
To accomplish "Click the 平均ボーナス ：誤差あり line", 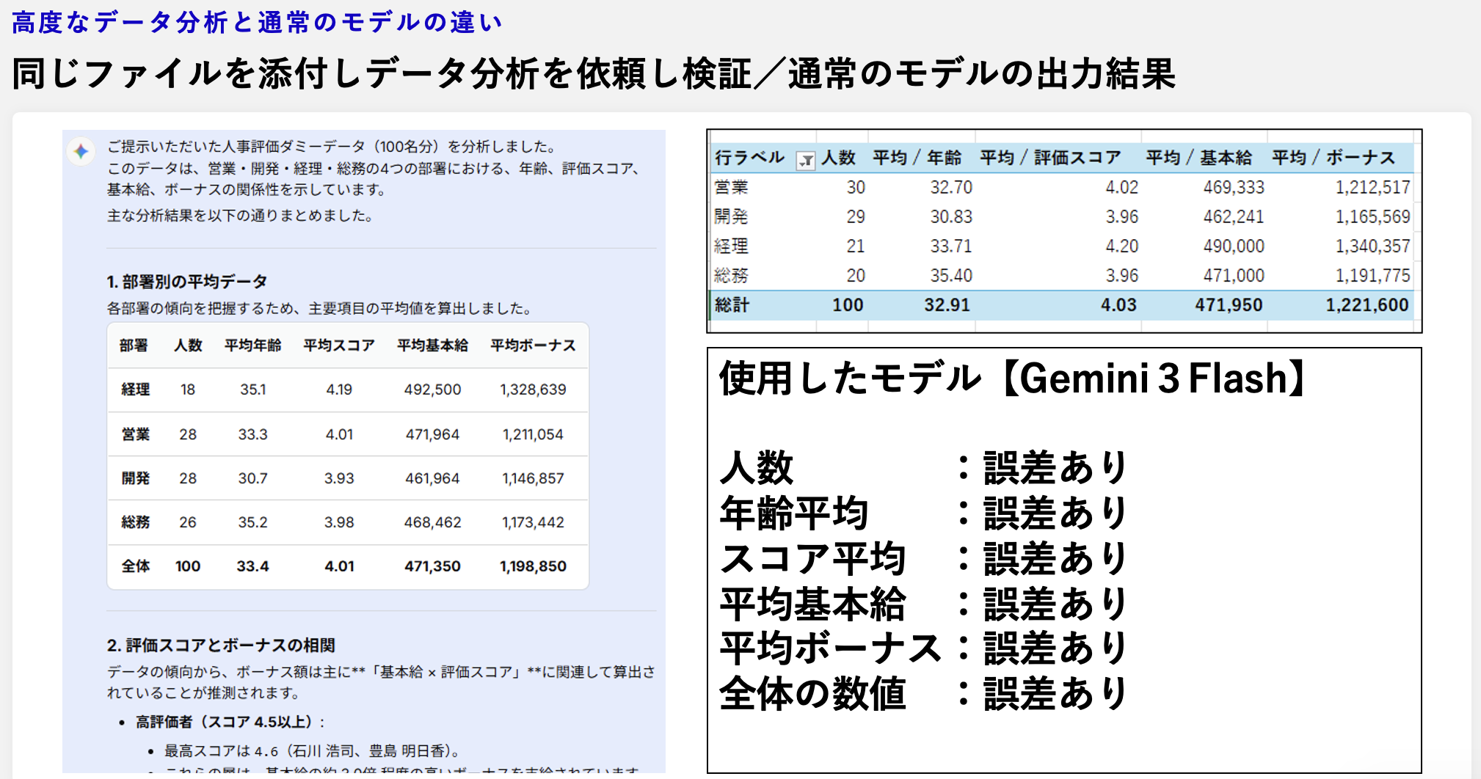I will coord(923,648).
